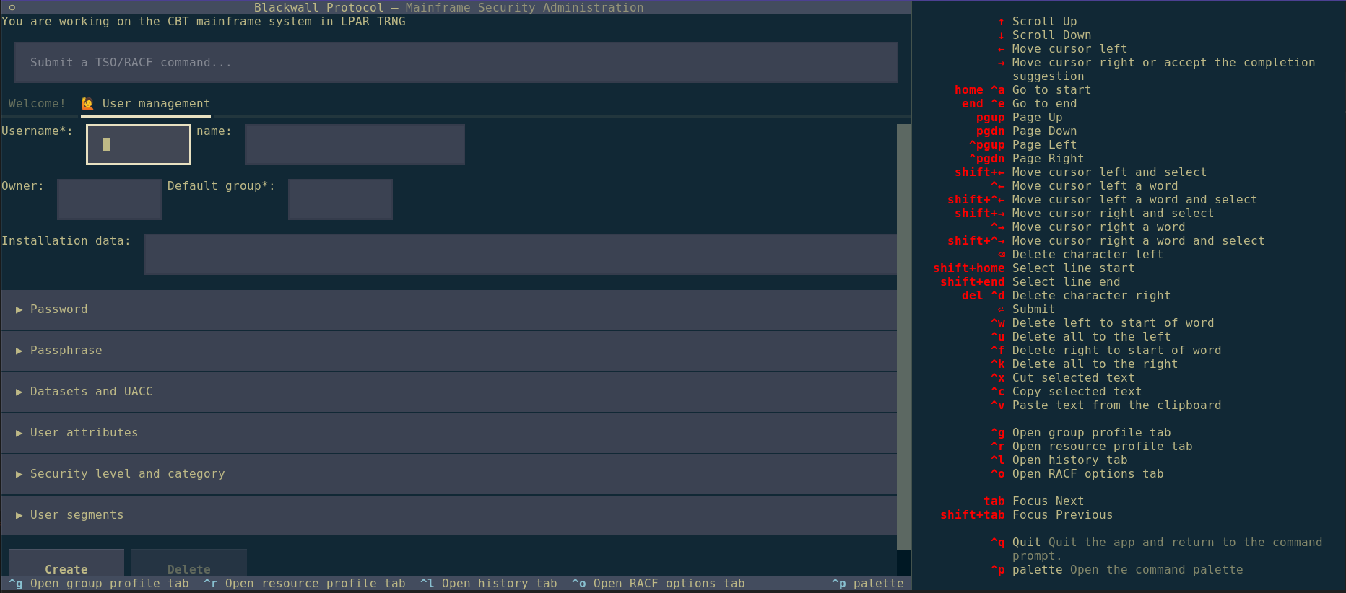Click 'Paste text from the clipboard' entry
This screenshot has height=593, width=1346.
(1116, 405)
